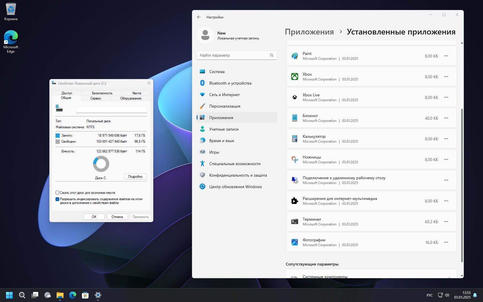The width and height of the screenshot is (483, 302).
Task: Click the drive icon in disk properties
Action: pyautogui.click(x=59, y=108)
